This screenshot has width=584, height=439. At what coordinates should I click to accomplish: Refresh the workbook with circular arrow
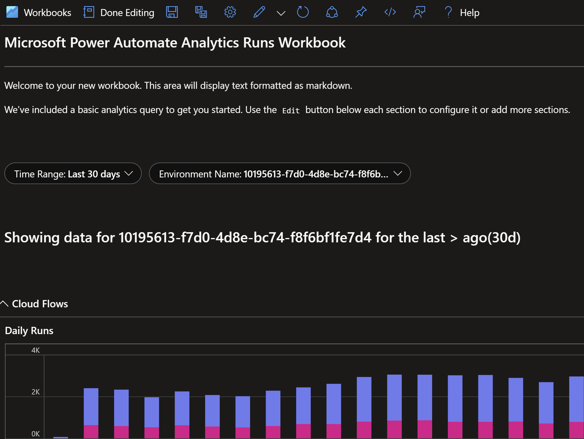pos(303,12)
